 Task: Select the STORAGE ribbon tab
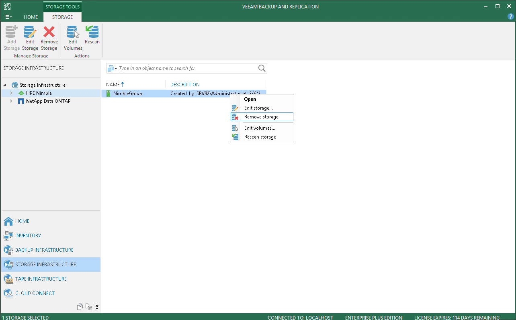pos(63,17)
